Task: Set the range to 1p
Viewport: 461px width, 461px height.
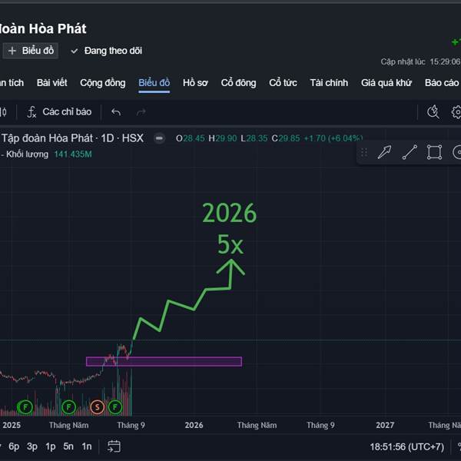Action: 50,446
